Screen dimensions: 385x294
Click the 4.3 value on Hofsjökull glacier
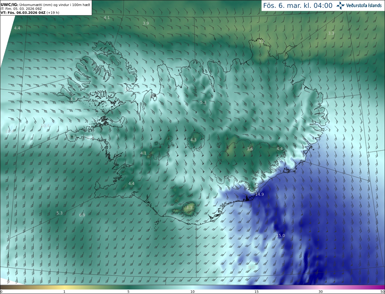click(193, 140)
